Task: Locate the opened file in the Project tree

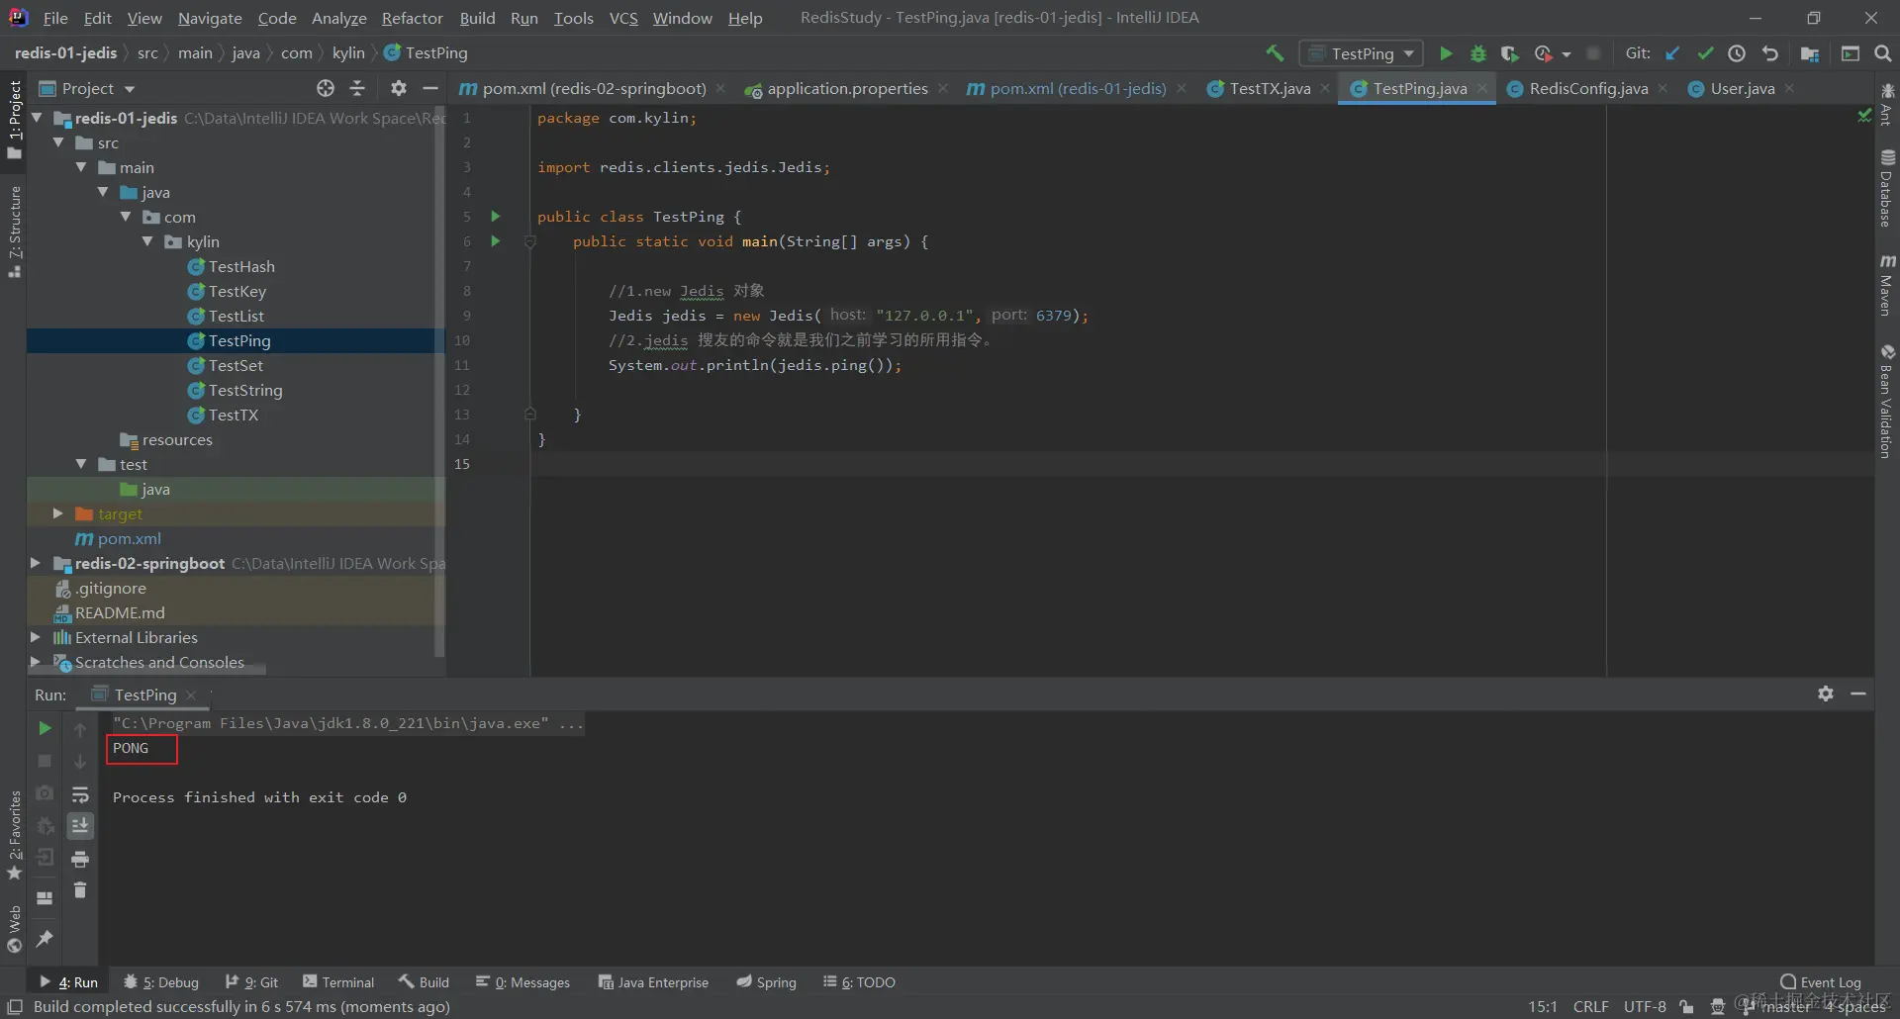Action: (326, 88)
